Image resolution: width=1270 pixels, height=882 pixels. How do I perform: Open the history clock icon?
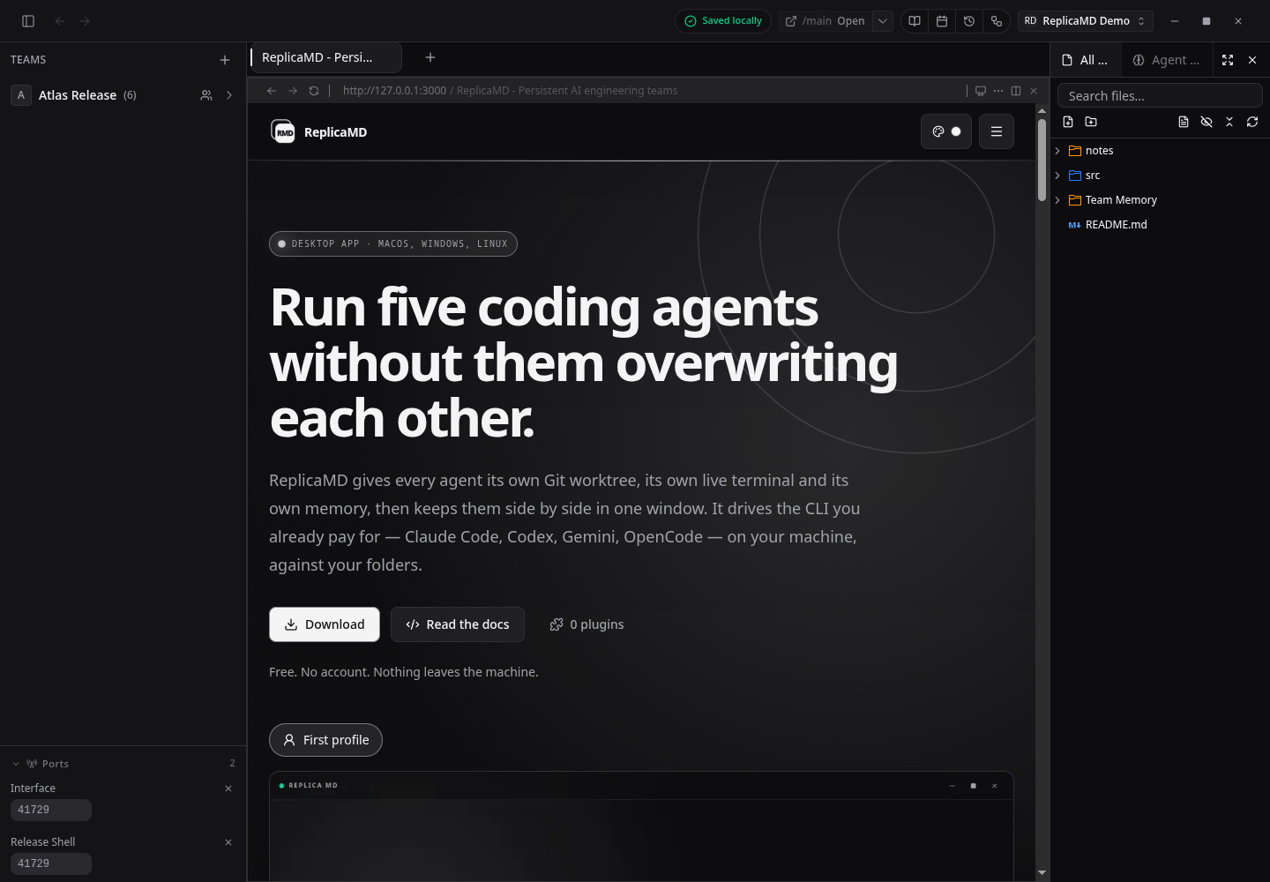tap(969, 21)
